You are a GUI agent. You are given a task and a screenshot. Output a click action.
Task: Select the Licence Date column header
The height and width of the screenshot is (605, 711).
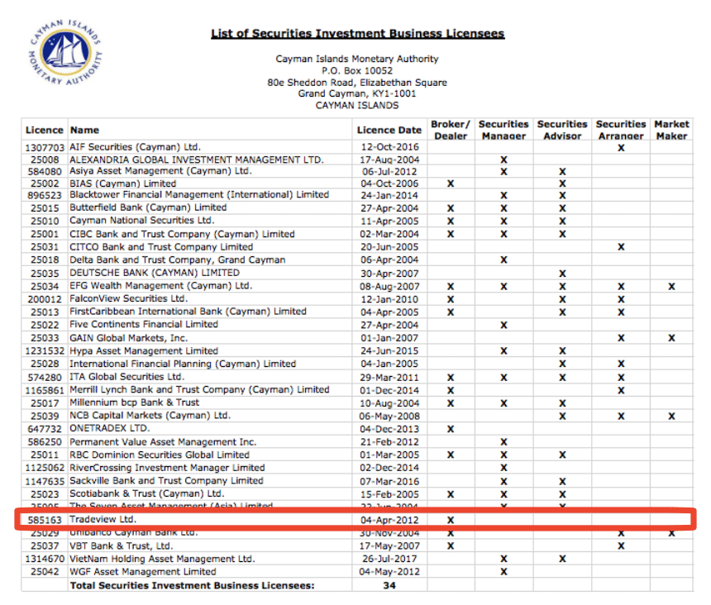(389, 130)
